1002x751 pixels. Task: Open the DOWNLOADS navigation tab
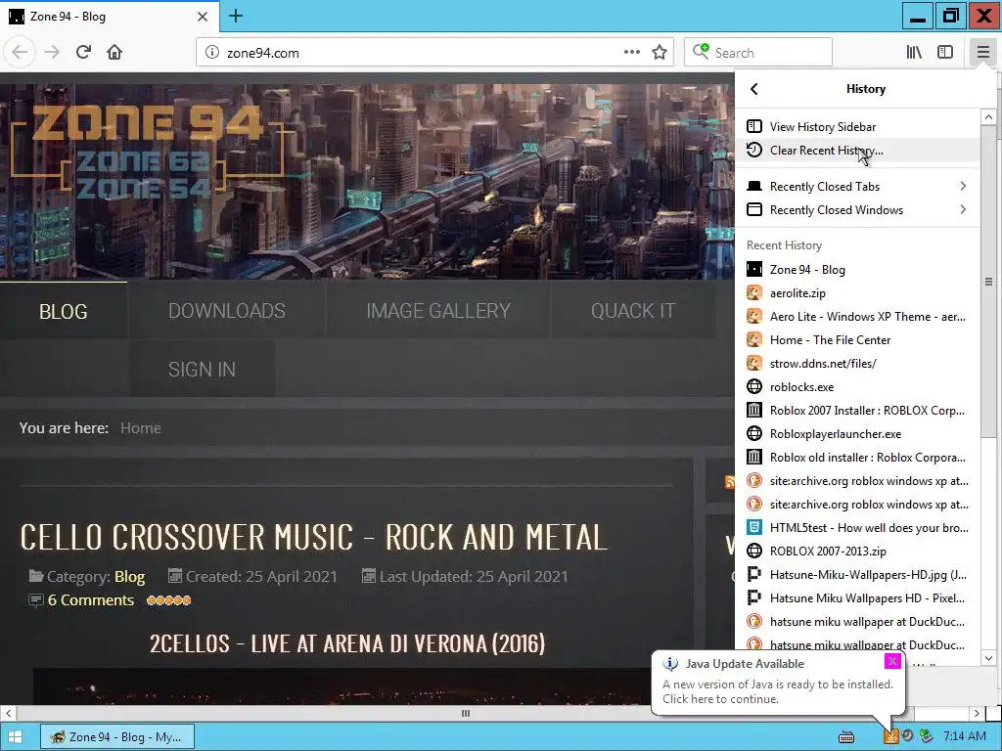pos(227,311)
